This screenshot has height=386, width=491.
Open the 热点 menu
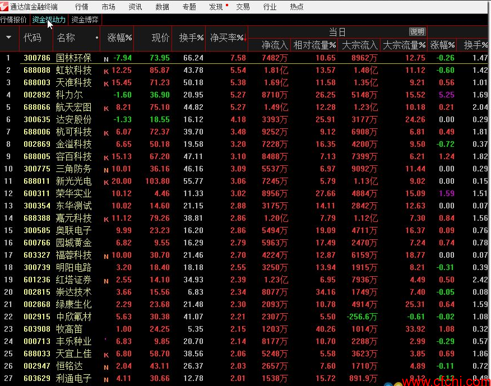297,7
